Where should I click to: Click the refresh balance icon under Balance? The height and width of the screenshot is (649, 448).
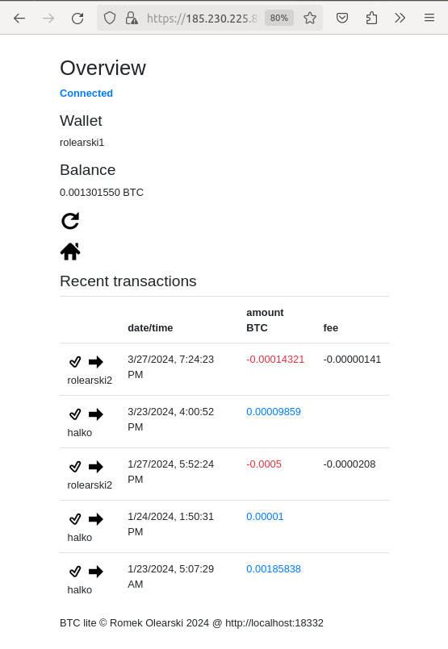tap(70, 221)
